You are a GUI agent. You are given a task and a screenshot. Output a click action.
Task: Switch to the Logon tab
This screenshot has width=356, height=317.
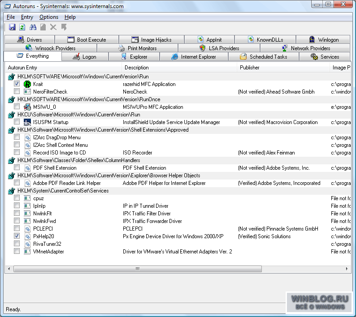click(x=85, y=57)
